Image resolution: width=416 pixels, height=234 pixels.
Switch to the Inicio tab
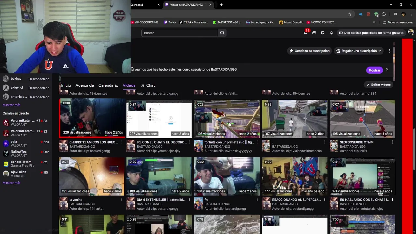click(x=66, y=85)
